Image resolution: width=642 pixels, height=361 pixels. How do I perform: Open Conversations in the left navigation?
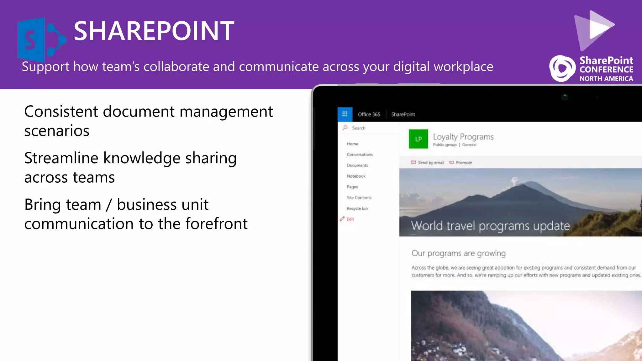[x=360, y=154]
